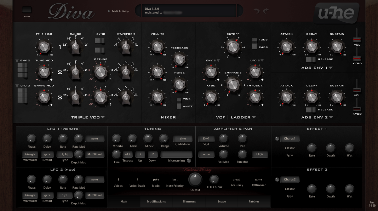The width and height of the screenshot is (378, 211).
Task: Select White noise switch
Action: coord(179,106)
